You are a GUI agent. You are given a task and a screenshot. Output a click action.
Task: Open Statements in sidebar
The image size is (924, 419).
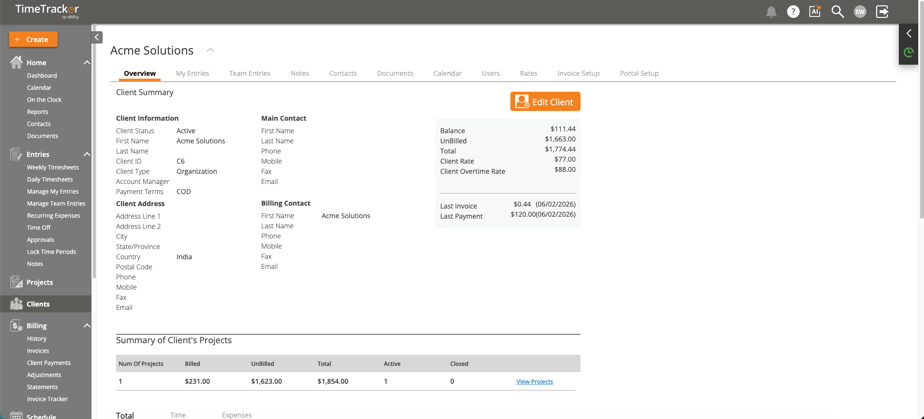click(x=43, y=387)
